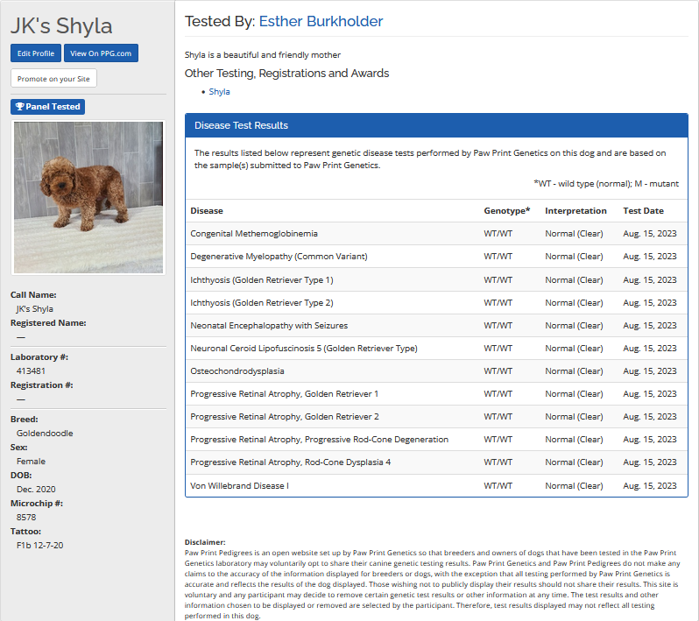
Task: Select the Von Willebrand Disease I row
Action: pyautogui.click(x=239, y=485)
